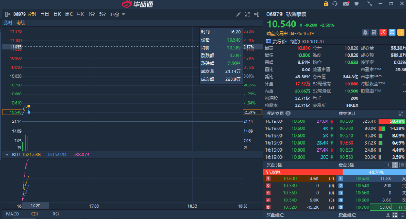Click the 成交统计 panel header
Image resolution: width=406 pixels, height=219 pixels.
(347, 113)
